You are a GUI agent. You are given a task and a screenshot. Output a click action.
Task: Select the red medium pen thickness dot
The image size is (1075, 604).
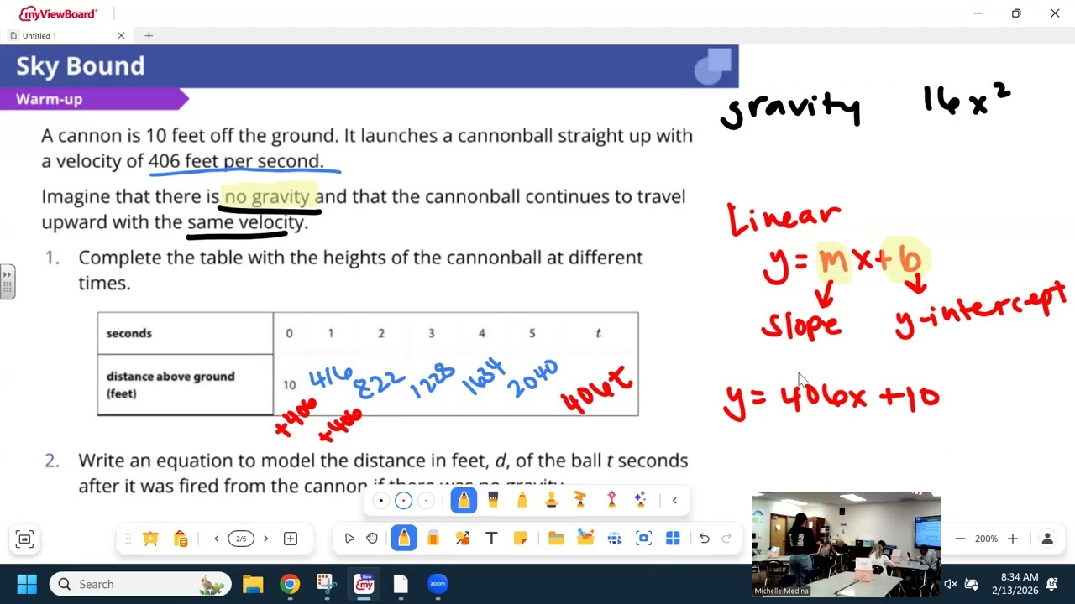point(404,501)
